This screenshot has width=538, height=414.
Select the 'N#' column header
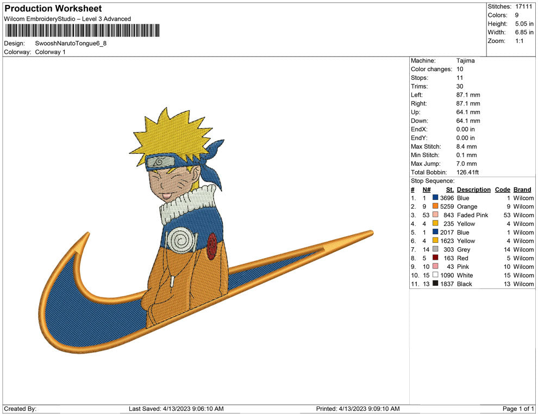(x=427, y=190)
